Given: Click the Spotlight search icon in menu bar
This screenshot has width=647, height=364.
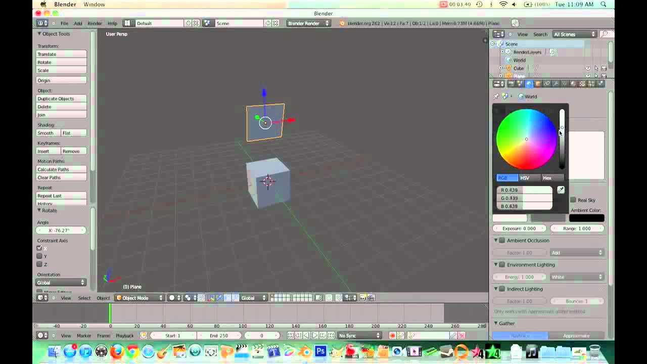Looking at the screenshot, I should (604, 4).
